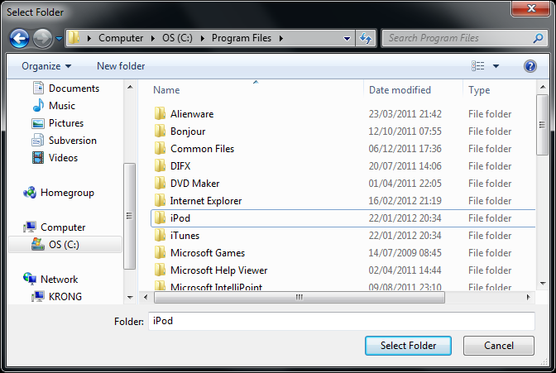Select the Common Files folder icon
Viewport: 556px width, 373px height.
[160, 148]
